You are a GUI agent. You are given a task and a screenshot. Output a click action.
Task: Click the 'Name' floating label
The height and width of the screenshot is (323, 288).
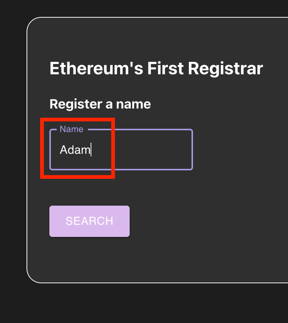(71, 129)
